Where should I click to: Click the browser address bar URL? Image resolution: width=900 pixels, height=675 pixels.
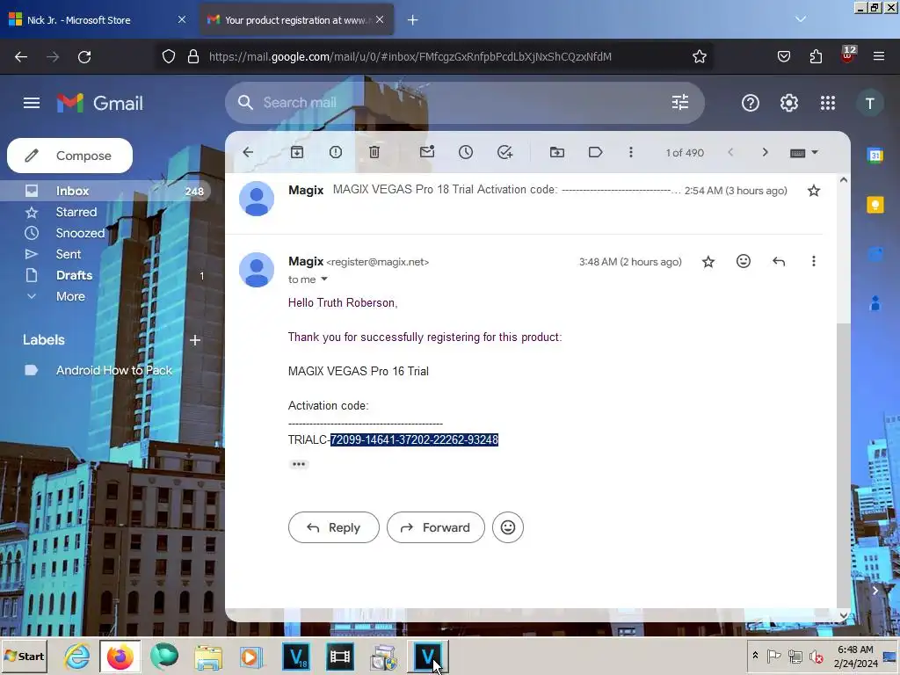point(410,57)
